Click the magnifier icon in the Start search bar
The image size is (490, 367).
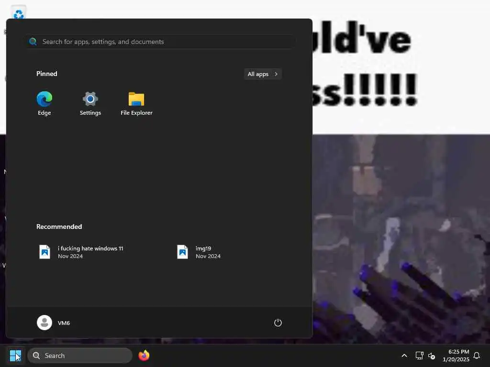click(x=33, y=42)
